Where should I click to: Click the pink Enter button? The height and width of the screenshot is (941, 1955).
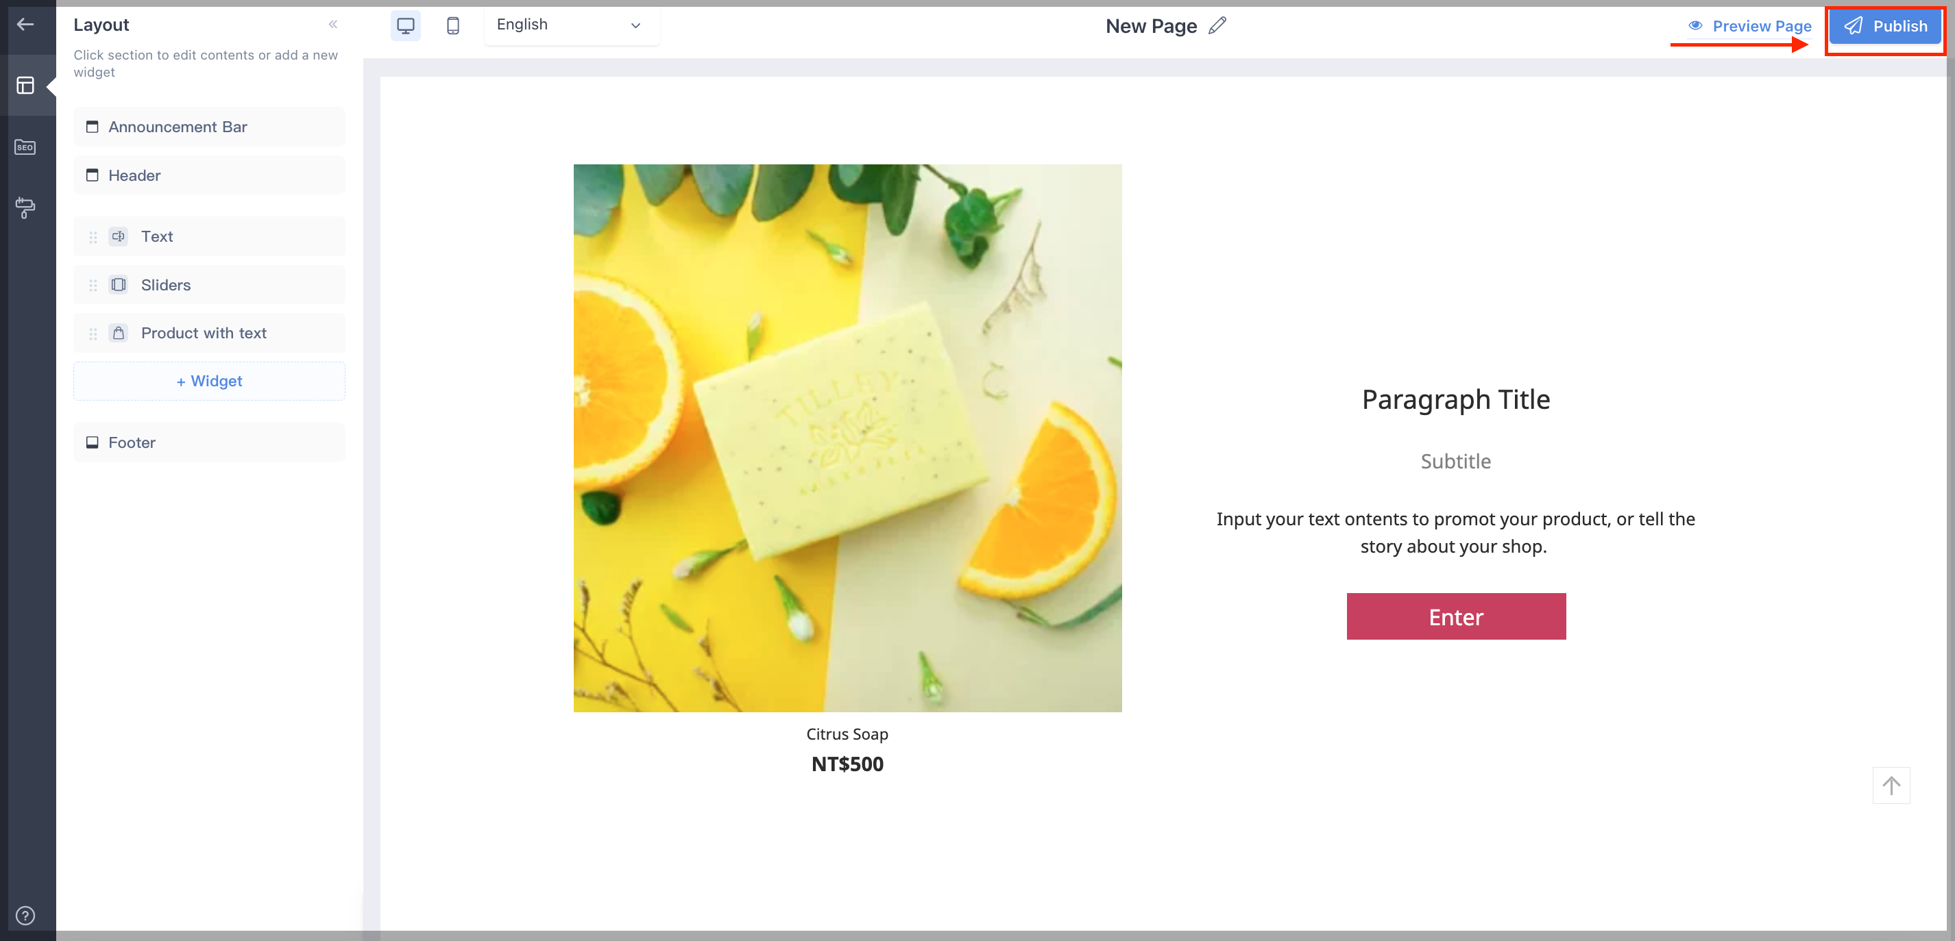click(x=1456, y=616)
